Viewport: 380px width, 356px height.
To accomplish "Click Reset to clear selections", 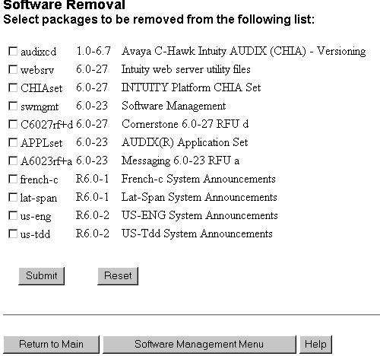I will tap(118, 276).
